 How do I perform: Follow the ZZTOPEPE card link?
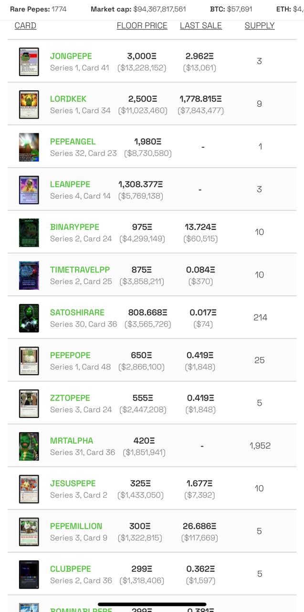click(x=70, y=398)
